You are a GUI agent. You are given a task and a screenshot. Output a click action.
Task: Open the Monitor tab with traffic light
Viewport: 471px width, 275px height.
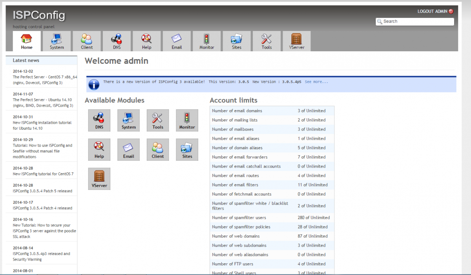click(206, 41)
